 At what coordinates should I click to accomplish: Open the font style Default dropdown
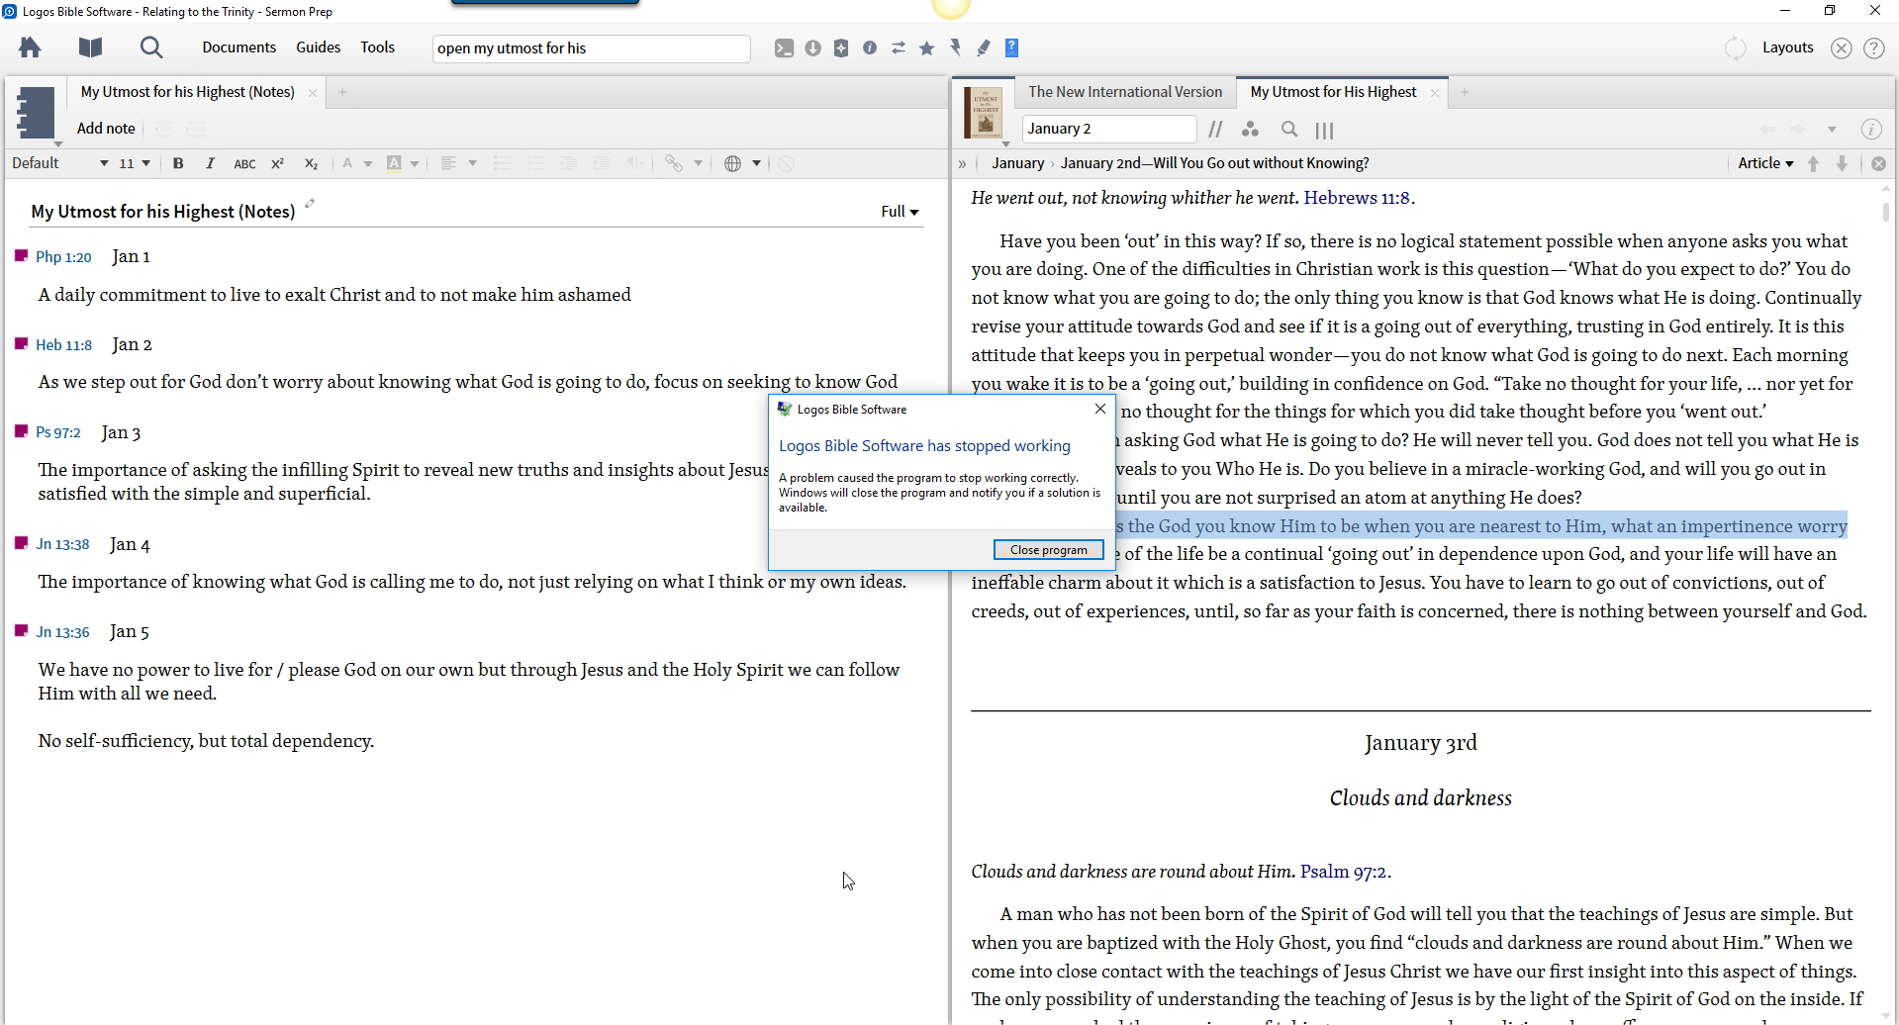click(59, 163)
